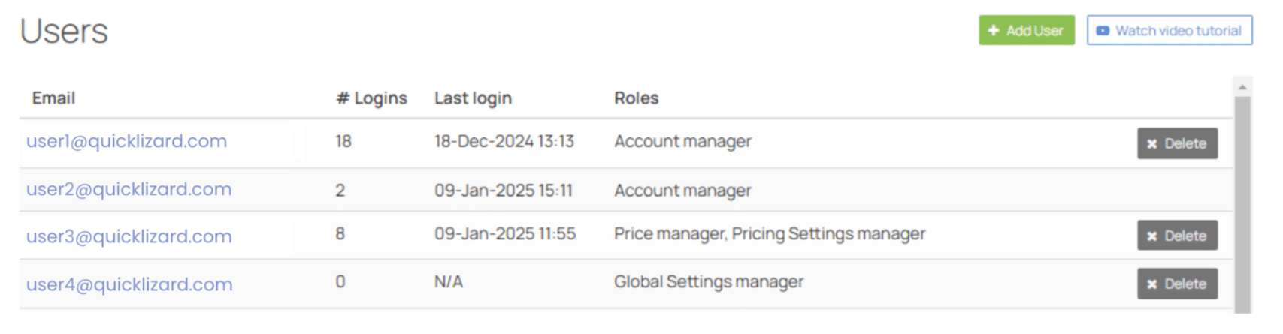
Task: Click the plus icon on Add User
Action: [x=994, y=31]
